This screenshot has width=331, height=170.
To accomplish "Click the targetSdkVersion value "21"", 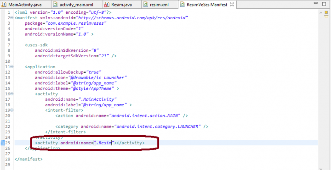I will click(x=104, y=56).
